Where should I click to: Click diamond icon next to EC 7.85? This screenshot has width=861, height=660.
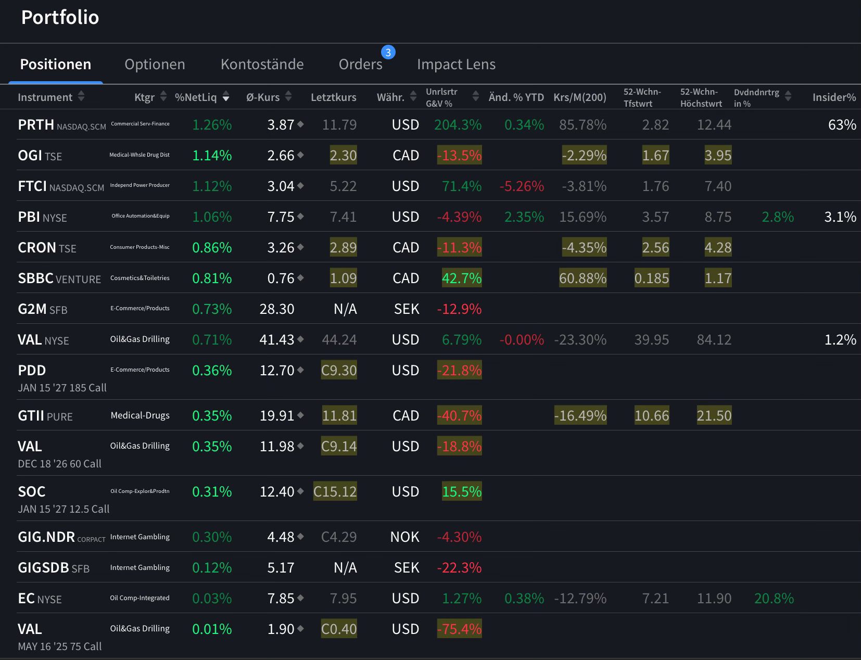(300, 598)
